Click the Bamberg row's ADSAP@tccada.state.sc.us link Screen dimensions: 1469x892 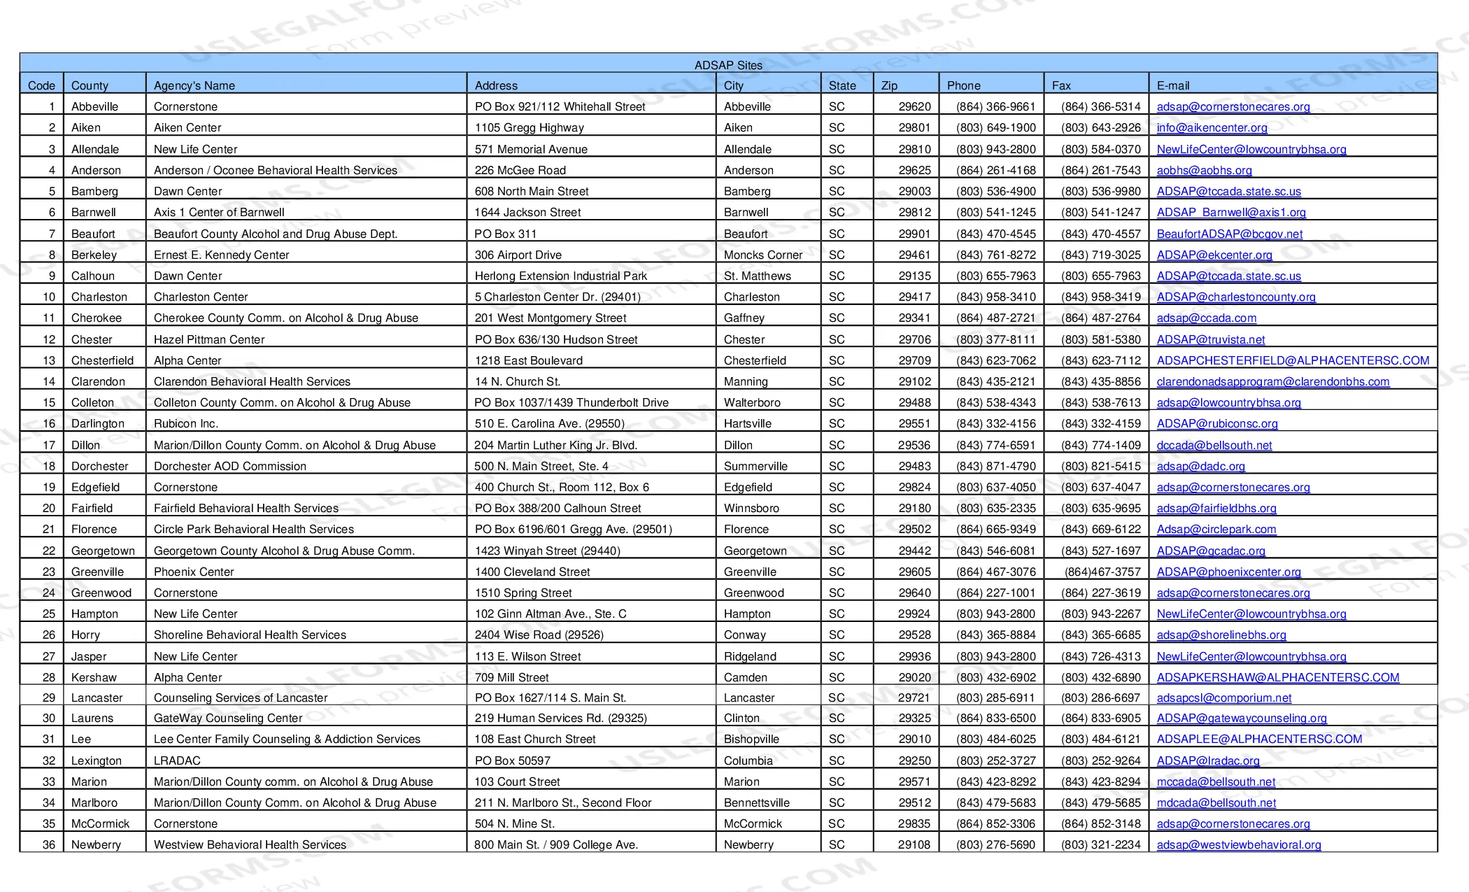coord(1229,192)
